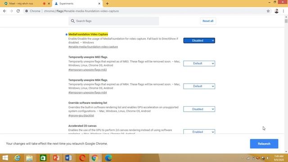The height and width of the screenshot is (162, 288).
Task: Open the red circular app in taskbar
Action: click(82, 158)
